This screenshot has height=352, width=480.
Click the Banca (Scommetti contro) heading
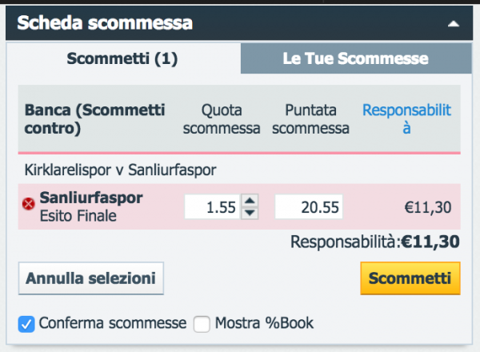pyautogui.click(x=94, y=119)
